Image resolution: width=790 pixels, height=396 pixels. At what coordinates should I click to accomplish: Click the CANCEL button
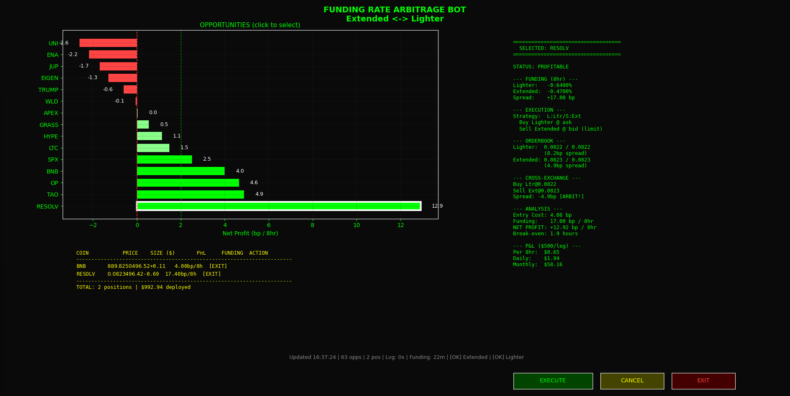[632, 381]
